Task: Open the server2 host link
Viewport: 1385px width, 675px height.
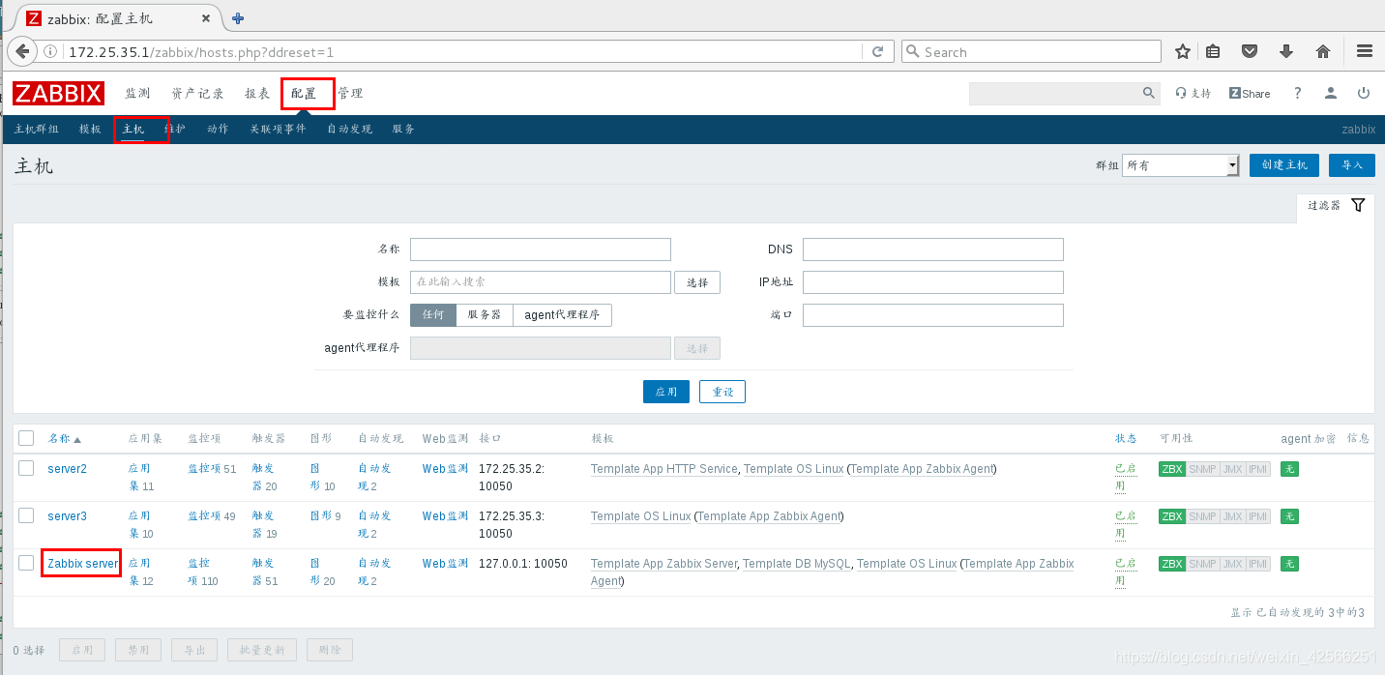Action: click(x=67, y=469)
